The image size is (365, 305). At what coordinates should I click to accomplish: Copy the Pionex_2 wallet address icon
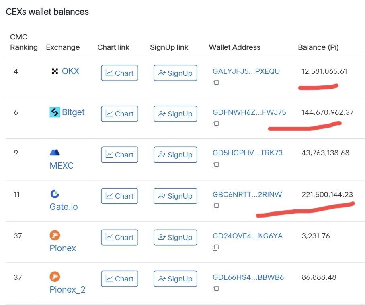[215, 289]
